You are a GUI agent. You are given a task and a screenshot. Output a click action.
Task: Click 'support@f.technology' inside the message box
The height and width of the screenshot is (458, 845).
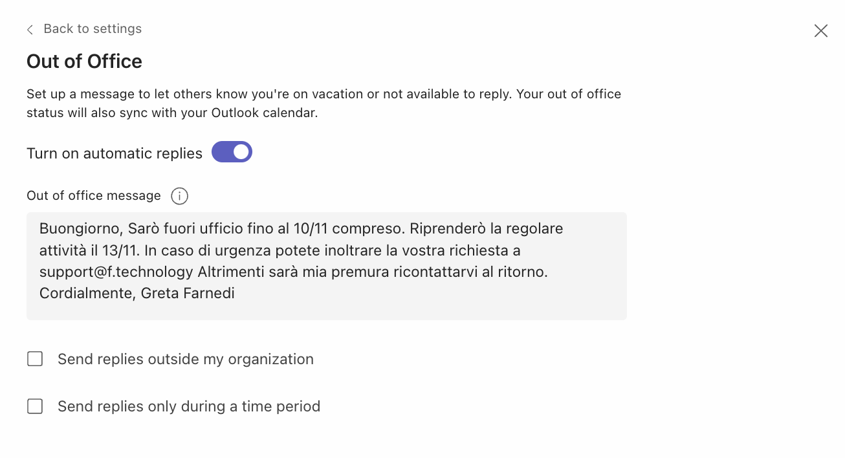[116, 272]
